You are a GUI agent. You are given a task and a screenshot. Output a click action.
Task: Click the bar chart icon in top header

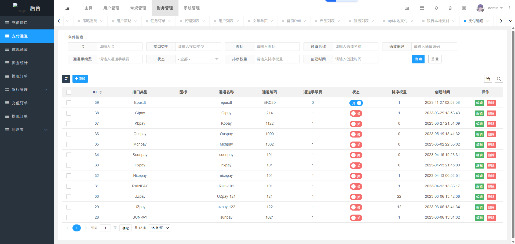tap(407, 8)
